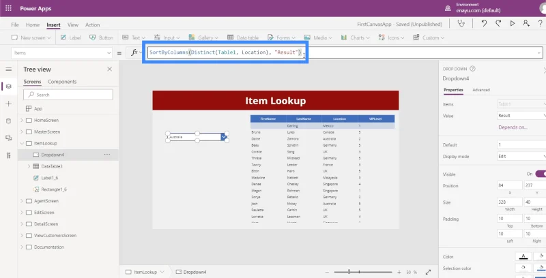The width and height of the screenshot is (546, 278).
Task: Open the app launcher waffle icon
Action: (8, 8)
